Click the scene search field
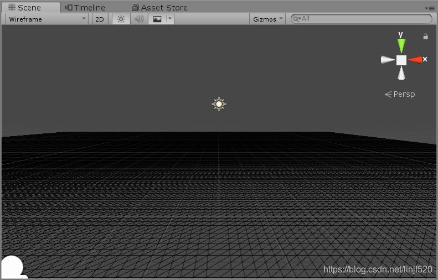This screenshot has height=280, width=438. tap(362, 19)
